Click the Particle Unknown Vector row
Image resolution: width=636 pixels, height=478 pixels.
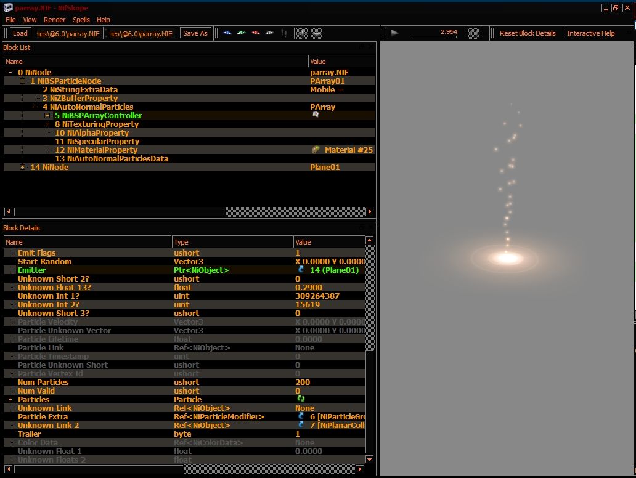(184, 330)
